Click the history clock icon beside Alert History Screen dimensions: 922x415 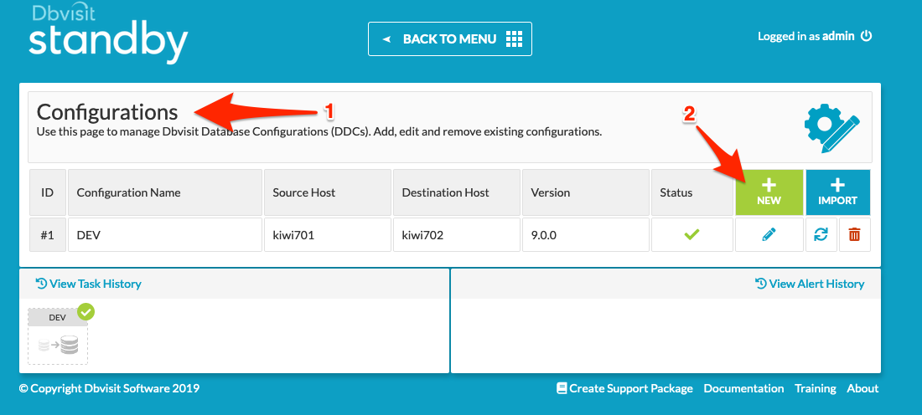(760, 284)
